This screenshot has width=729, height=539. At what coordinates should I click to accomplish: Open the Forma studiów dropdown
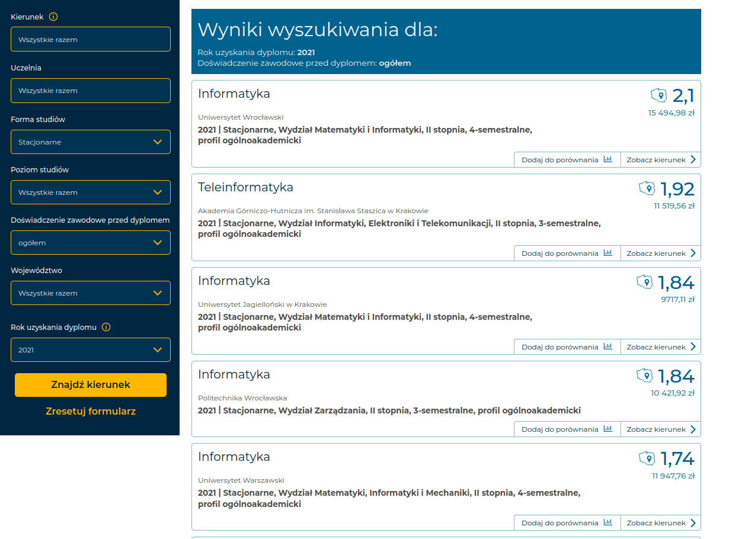(91, 142)
